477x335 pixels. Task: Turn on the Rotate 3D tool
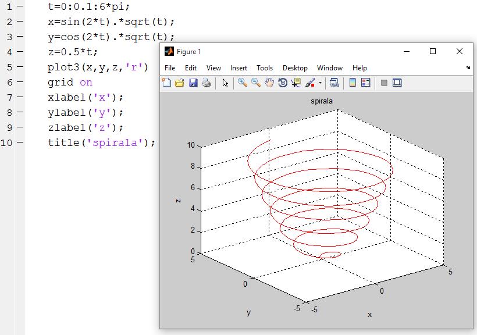point(283,83)
